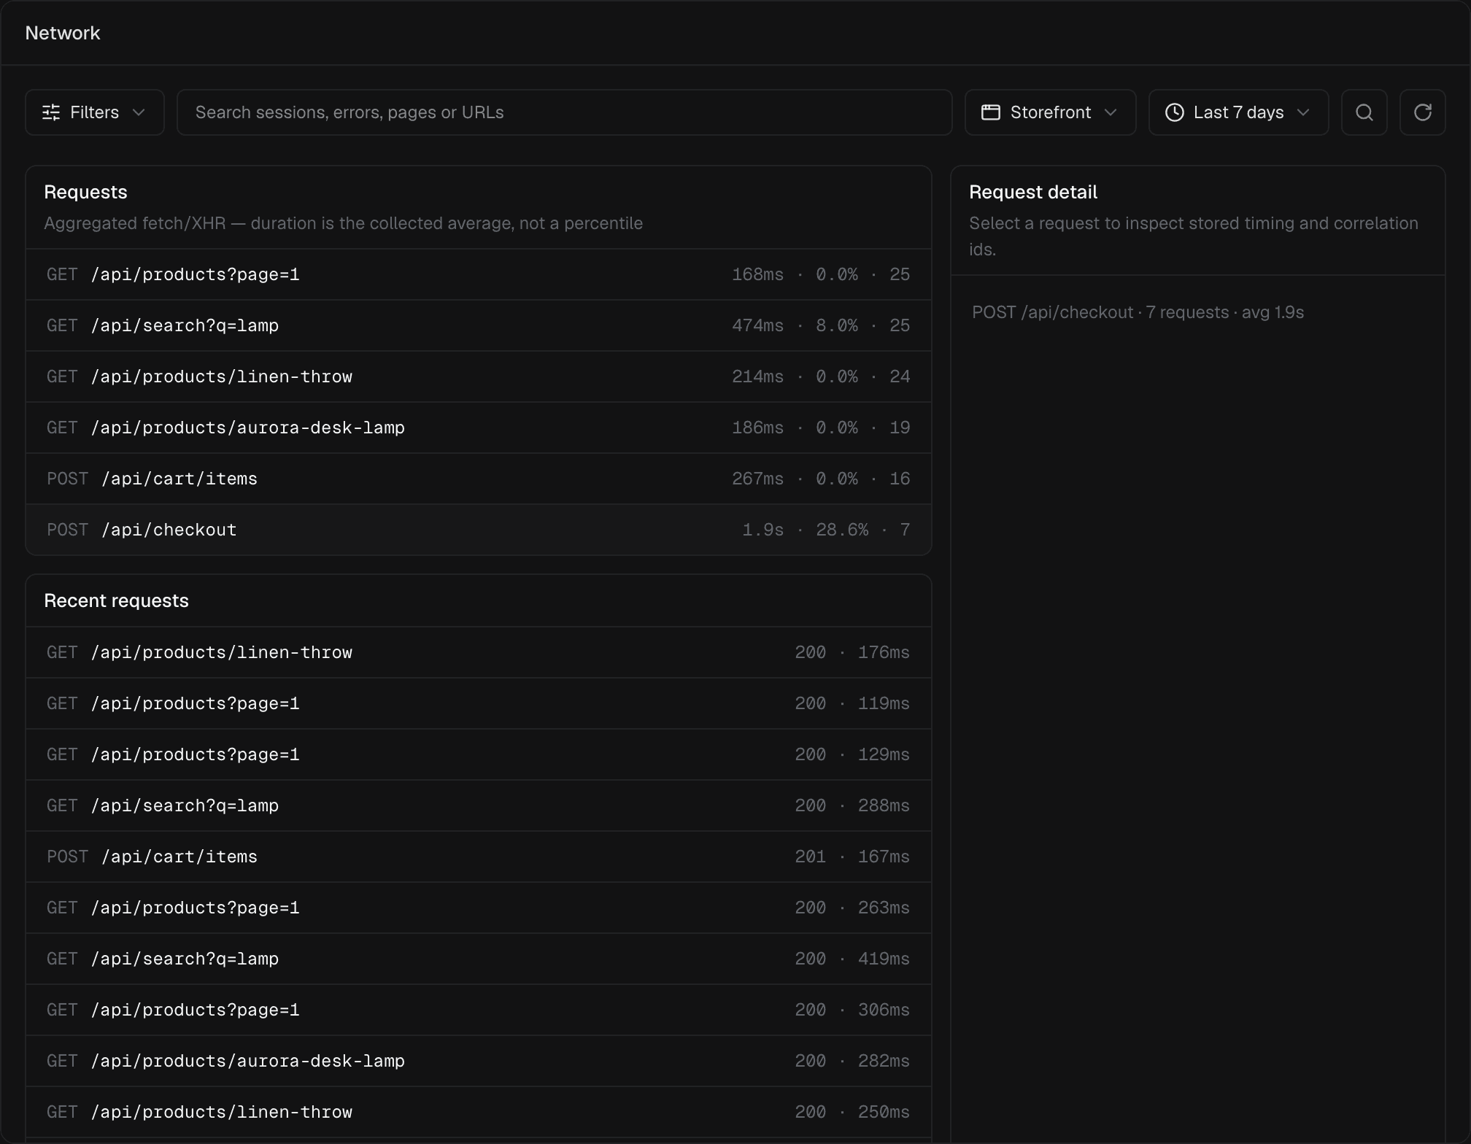Select aggregated /api/products/aurora-desk-lamp row with 186ms
1471x1144 pixels.
click(479, 428)
